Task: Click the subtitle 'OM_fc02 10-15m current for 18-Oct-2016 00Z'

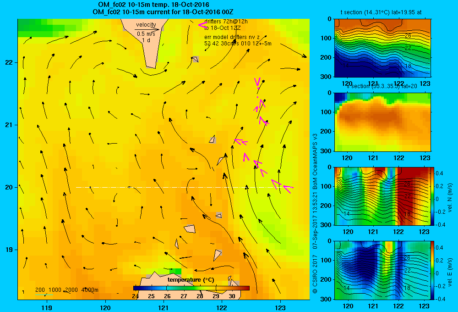Action: [x=163, y=12]
